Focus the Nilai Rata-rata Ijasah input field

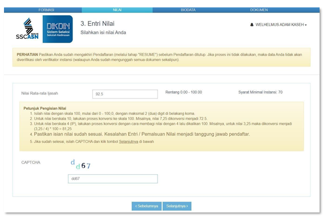tap(125, 94)
